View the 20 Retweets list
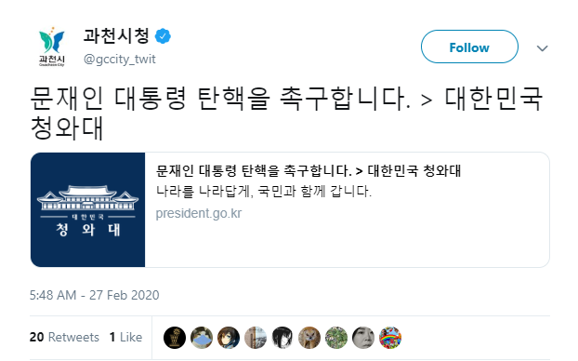 click(64, 337)
